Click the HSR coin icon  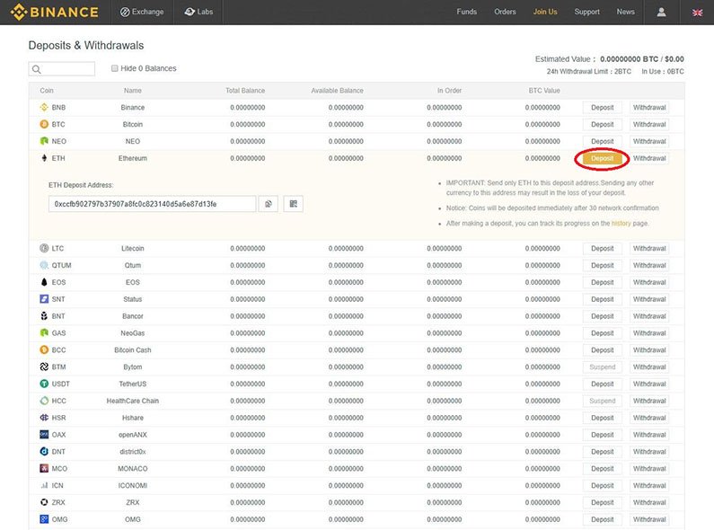(x=44, y=418)
